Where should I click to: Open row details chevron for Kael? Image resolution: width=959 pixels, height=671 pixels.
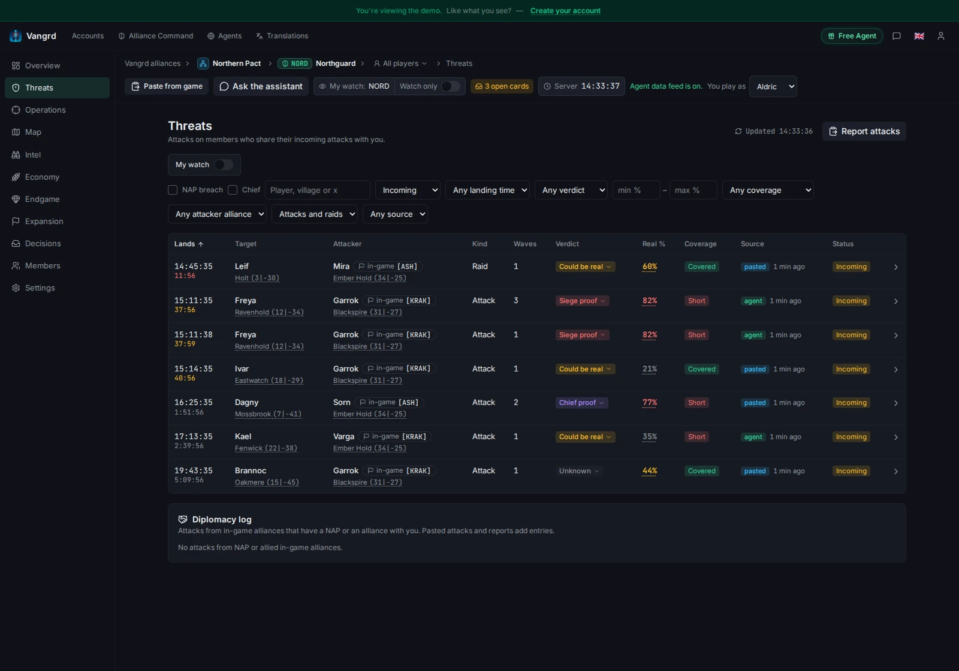pyautogui.click(x=895, y=437)
